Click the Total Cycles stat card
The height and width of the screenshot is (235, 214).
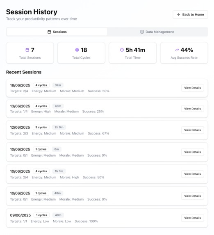[x=81, y=53]
